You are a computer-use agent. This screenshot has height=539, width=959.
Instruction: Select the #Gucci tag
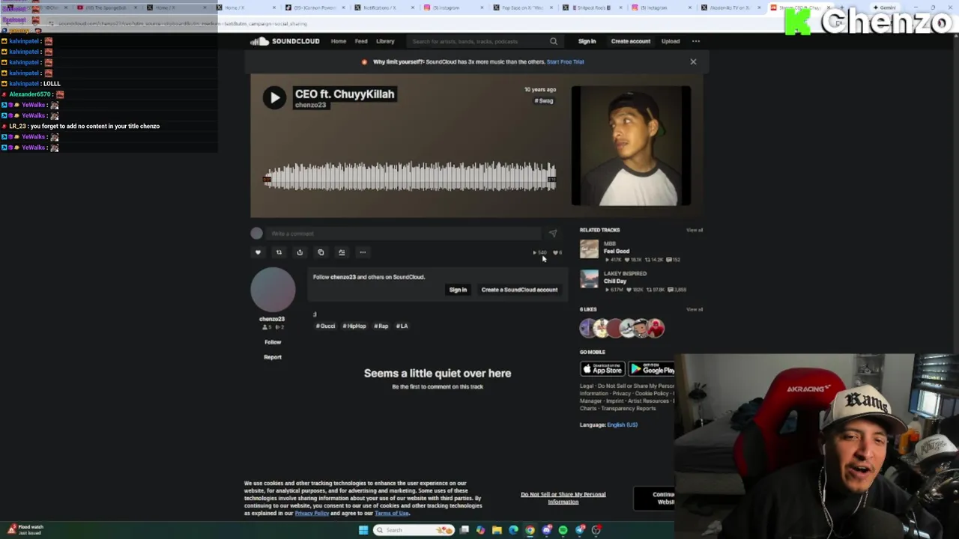(325, 326)
